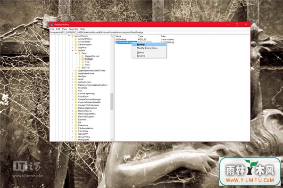Click the folder icon beside AccountPicture

76,39
